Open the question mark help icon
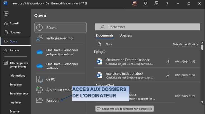Viewport: 205px width, 114px height. point(167,4)
